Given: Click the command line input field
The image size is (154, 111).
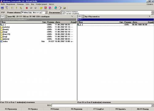Looking at the screenshot, I should (x=102, y=105).
